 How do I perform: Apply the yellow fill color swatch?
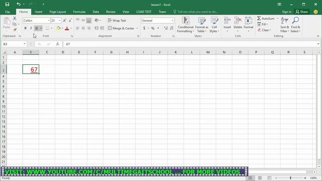coord(58,28)
